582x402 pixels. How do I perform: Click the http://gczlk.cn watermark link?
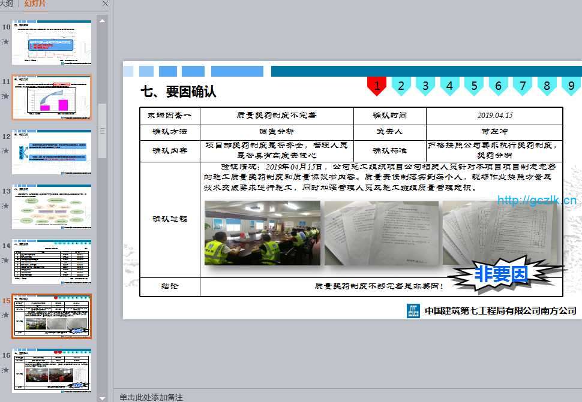[x=536, y=200]
